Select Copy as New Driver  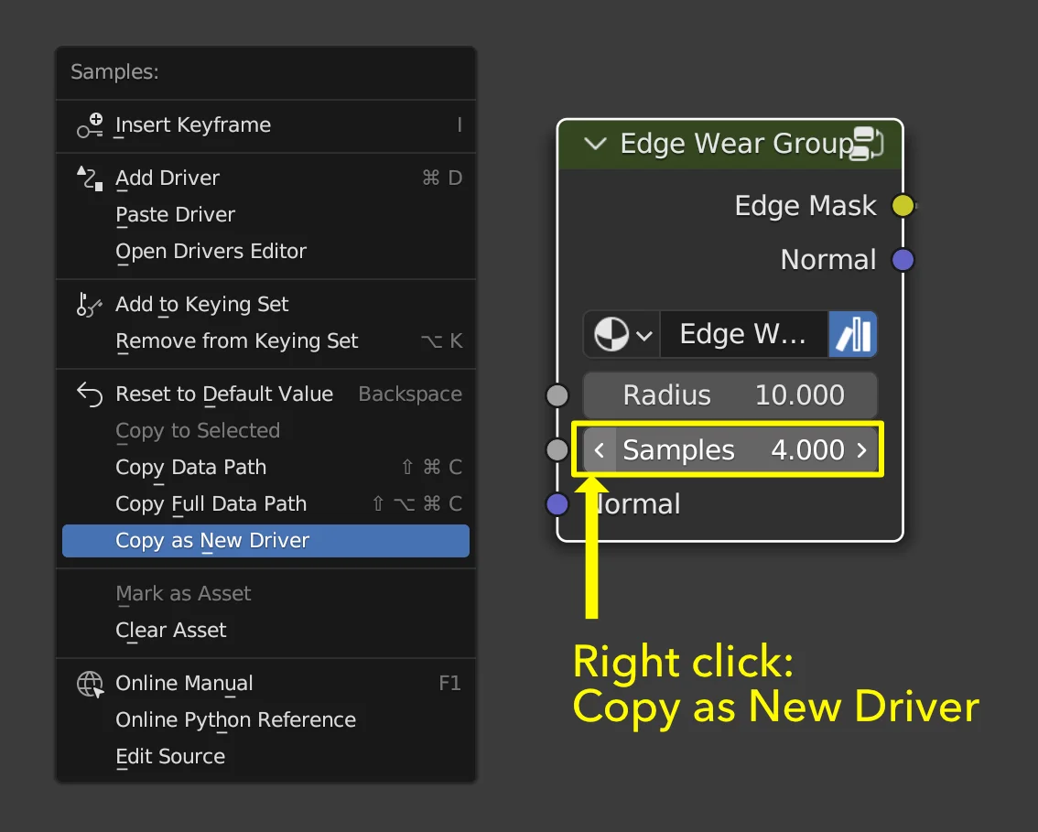[x=265, y=541]
